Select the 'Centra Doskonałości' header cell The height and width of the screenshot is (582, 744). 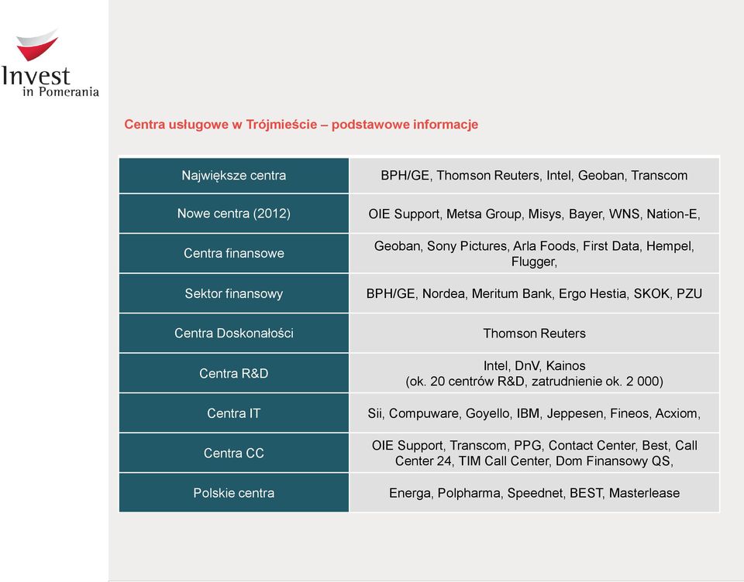[234, 334]
